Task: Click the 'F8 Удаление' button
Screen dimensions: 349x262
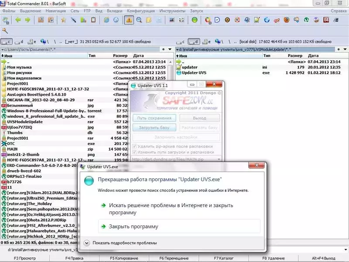Action: (x=274, y=258)
